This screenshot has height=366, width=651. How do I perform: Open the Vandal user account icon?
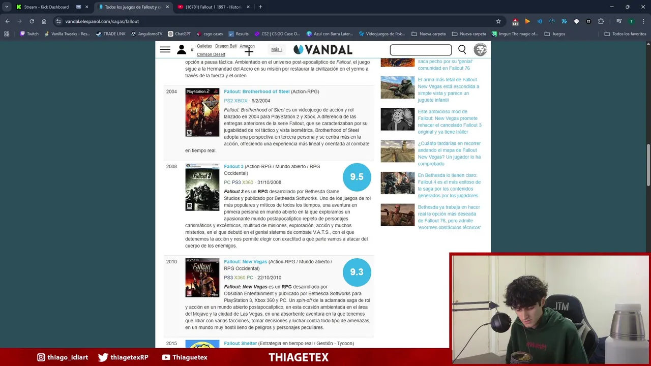tap(182, 49)
